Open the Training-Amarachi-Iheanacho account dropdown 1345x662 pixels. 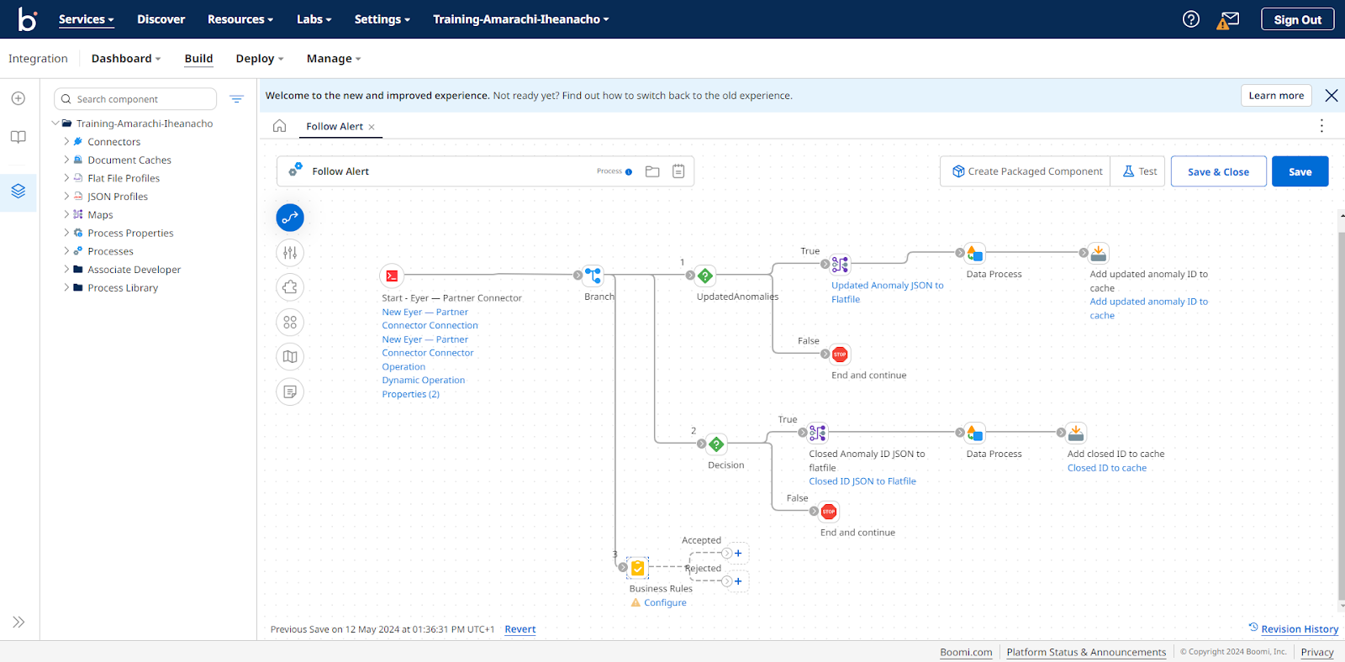(521, 19)
